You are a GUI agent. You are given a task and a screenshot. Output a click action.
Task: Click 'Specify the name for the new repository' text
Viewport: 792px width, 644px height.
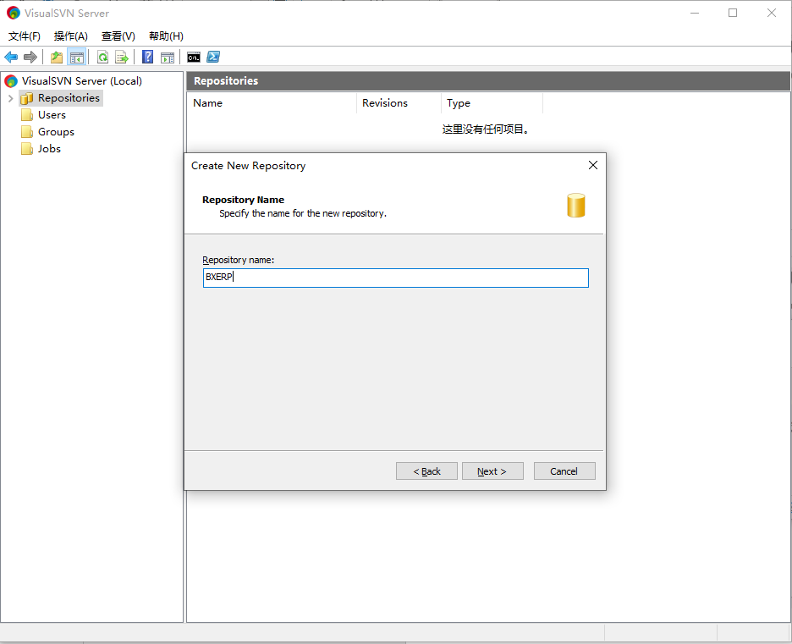[303, 213]
